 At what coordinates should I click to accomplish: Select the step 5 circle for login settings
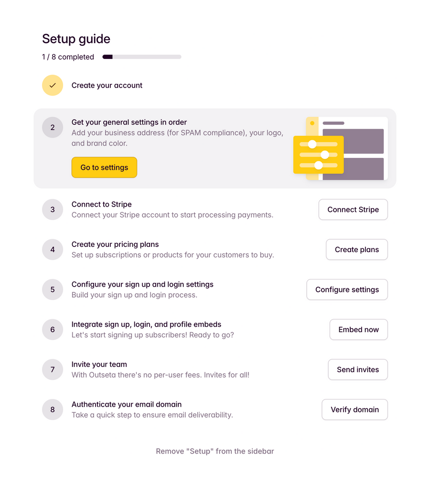click(x=53, y=289)
